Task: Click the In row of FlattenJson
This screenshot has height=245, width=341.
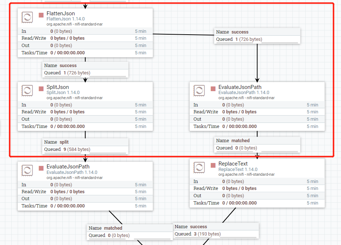Action: pyautogui.click(x=85, y=31)
